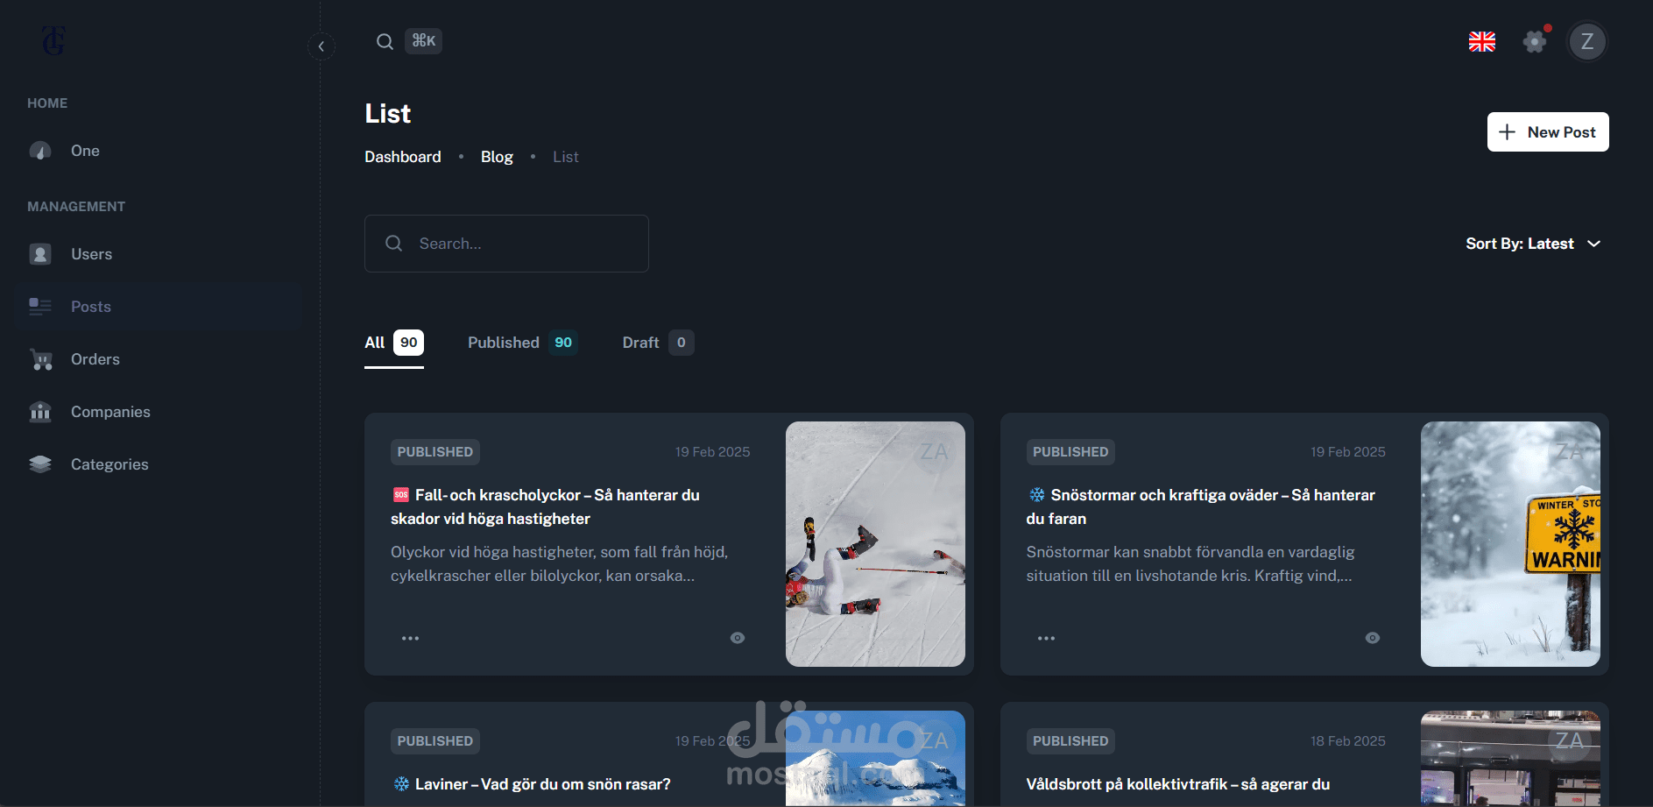
Task: Click the search magnifier icon in the header
Action: pos(385,41)
